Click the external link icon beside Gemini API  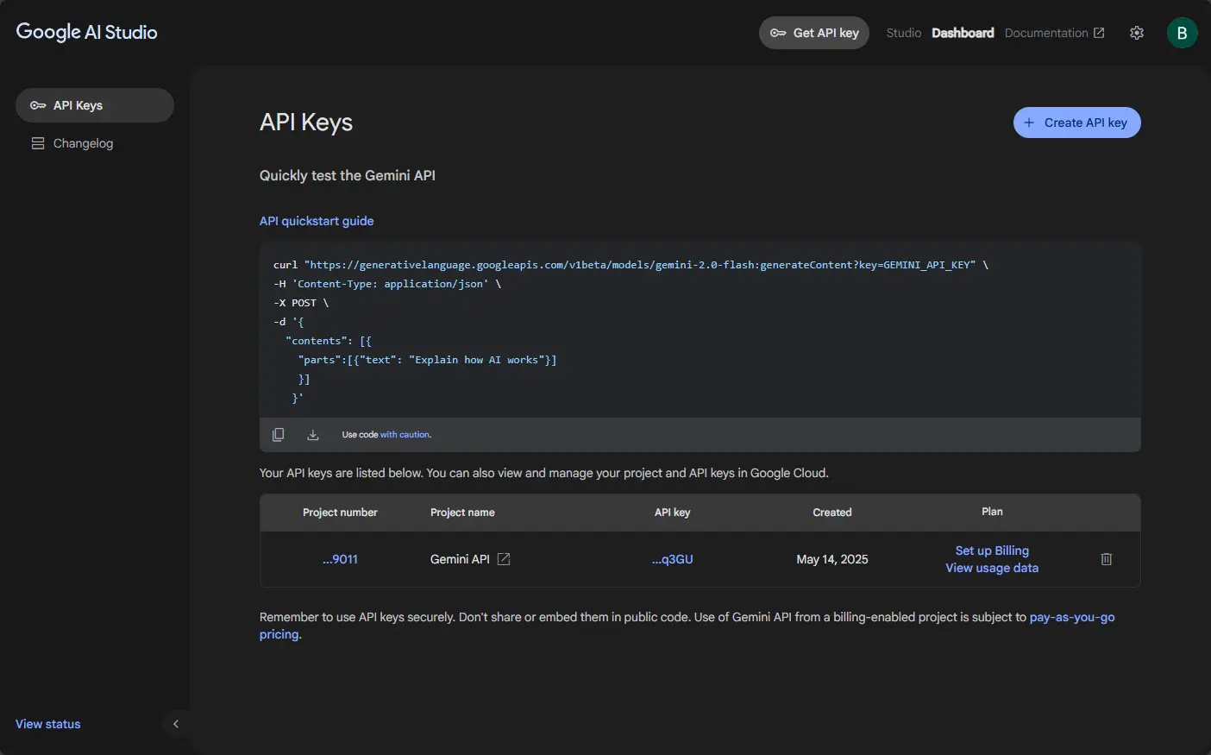click(504, 559)
